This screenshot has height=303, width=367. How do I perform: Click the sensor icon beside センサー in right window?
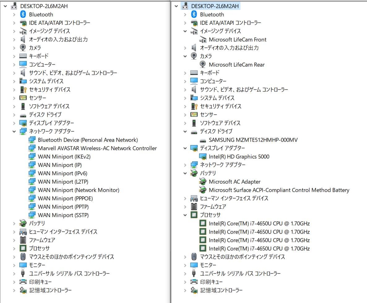click(194, 115)
